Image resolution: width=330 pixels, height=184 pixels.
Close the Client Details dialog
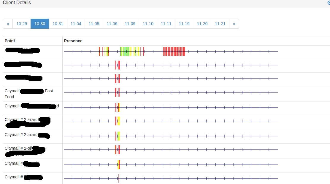tap(329, 3)
